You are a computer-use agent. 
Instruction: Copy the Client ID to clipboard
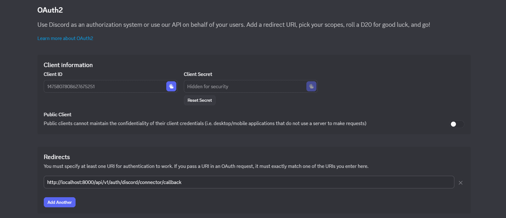pyautogui.click(x=171, y=86)
